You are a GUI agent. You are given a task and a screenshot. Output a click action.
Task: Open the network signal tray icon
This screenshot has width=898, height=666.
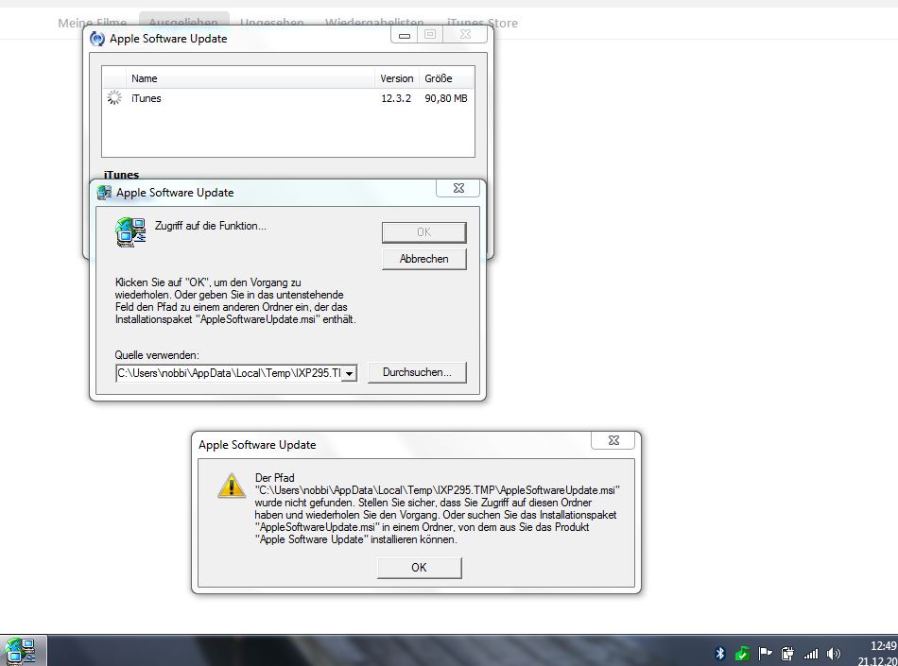point(810,653)
